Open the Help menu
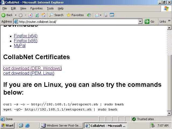172x129 pixels. (x=61, y=8)
